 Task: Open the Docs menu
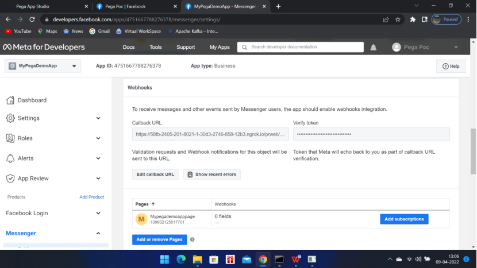click(x=128, y=47)
